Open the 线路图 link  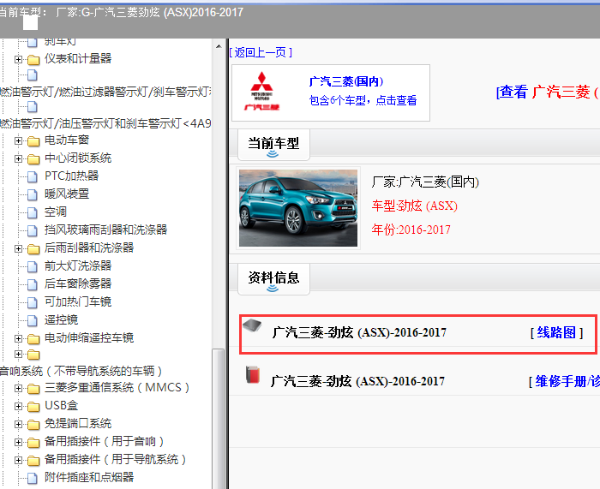coord(556,332)
